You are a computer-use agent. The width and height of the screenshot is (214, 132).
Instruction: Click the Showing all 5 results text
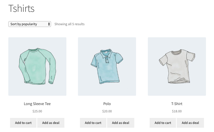click(x=69, y=24)
